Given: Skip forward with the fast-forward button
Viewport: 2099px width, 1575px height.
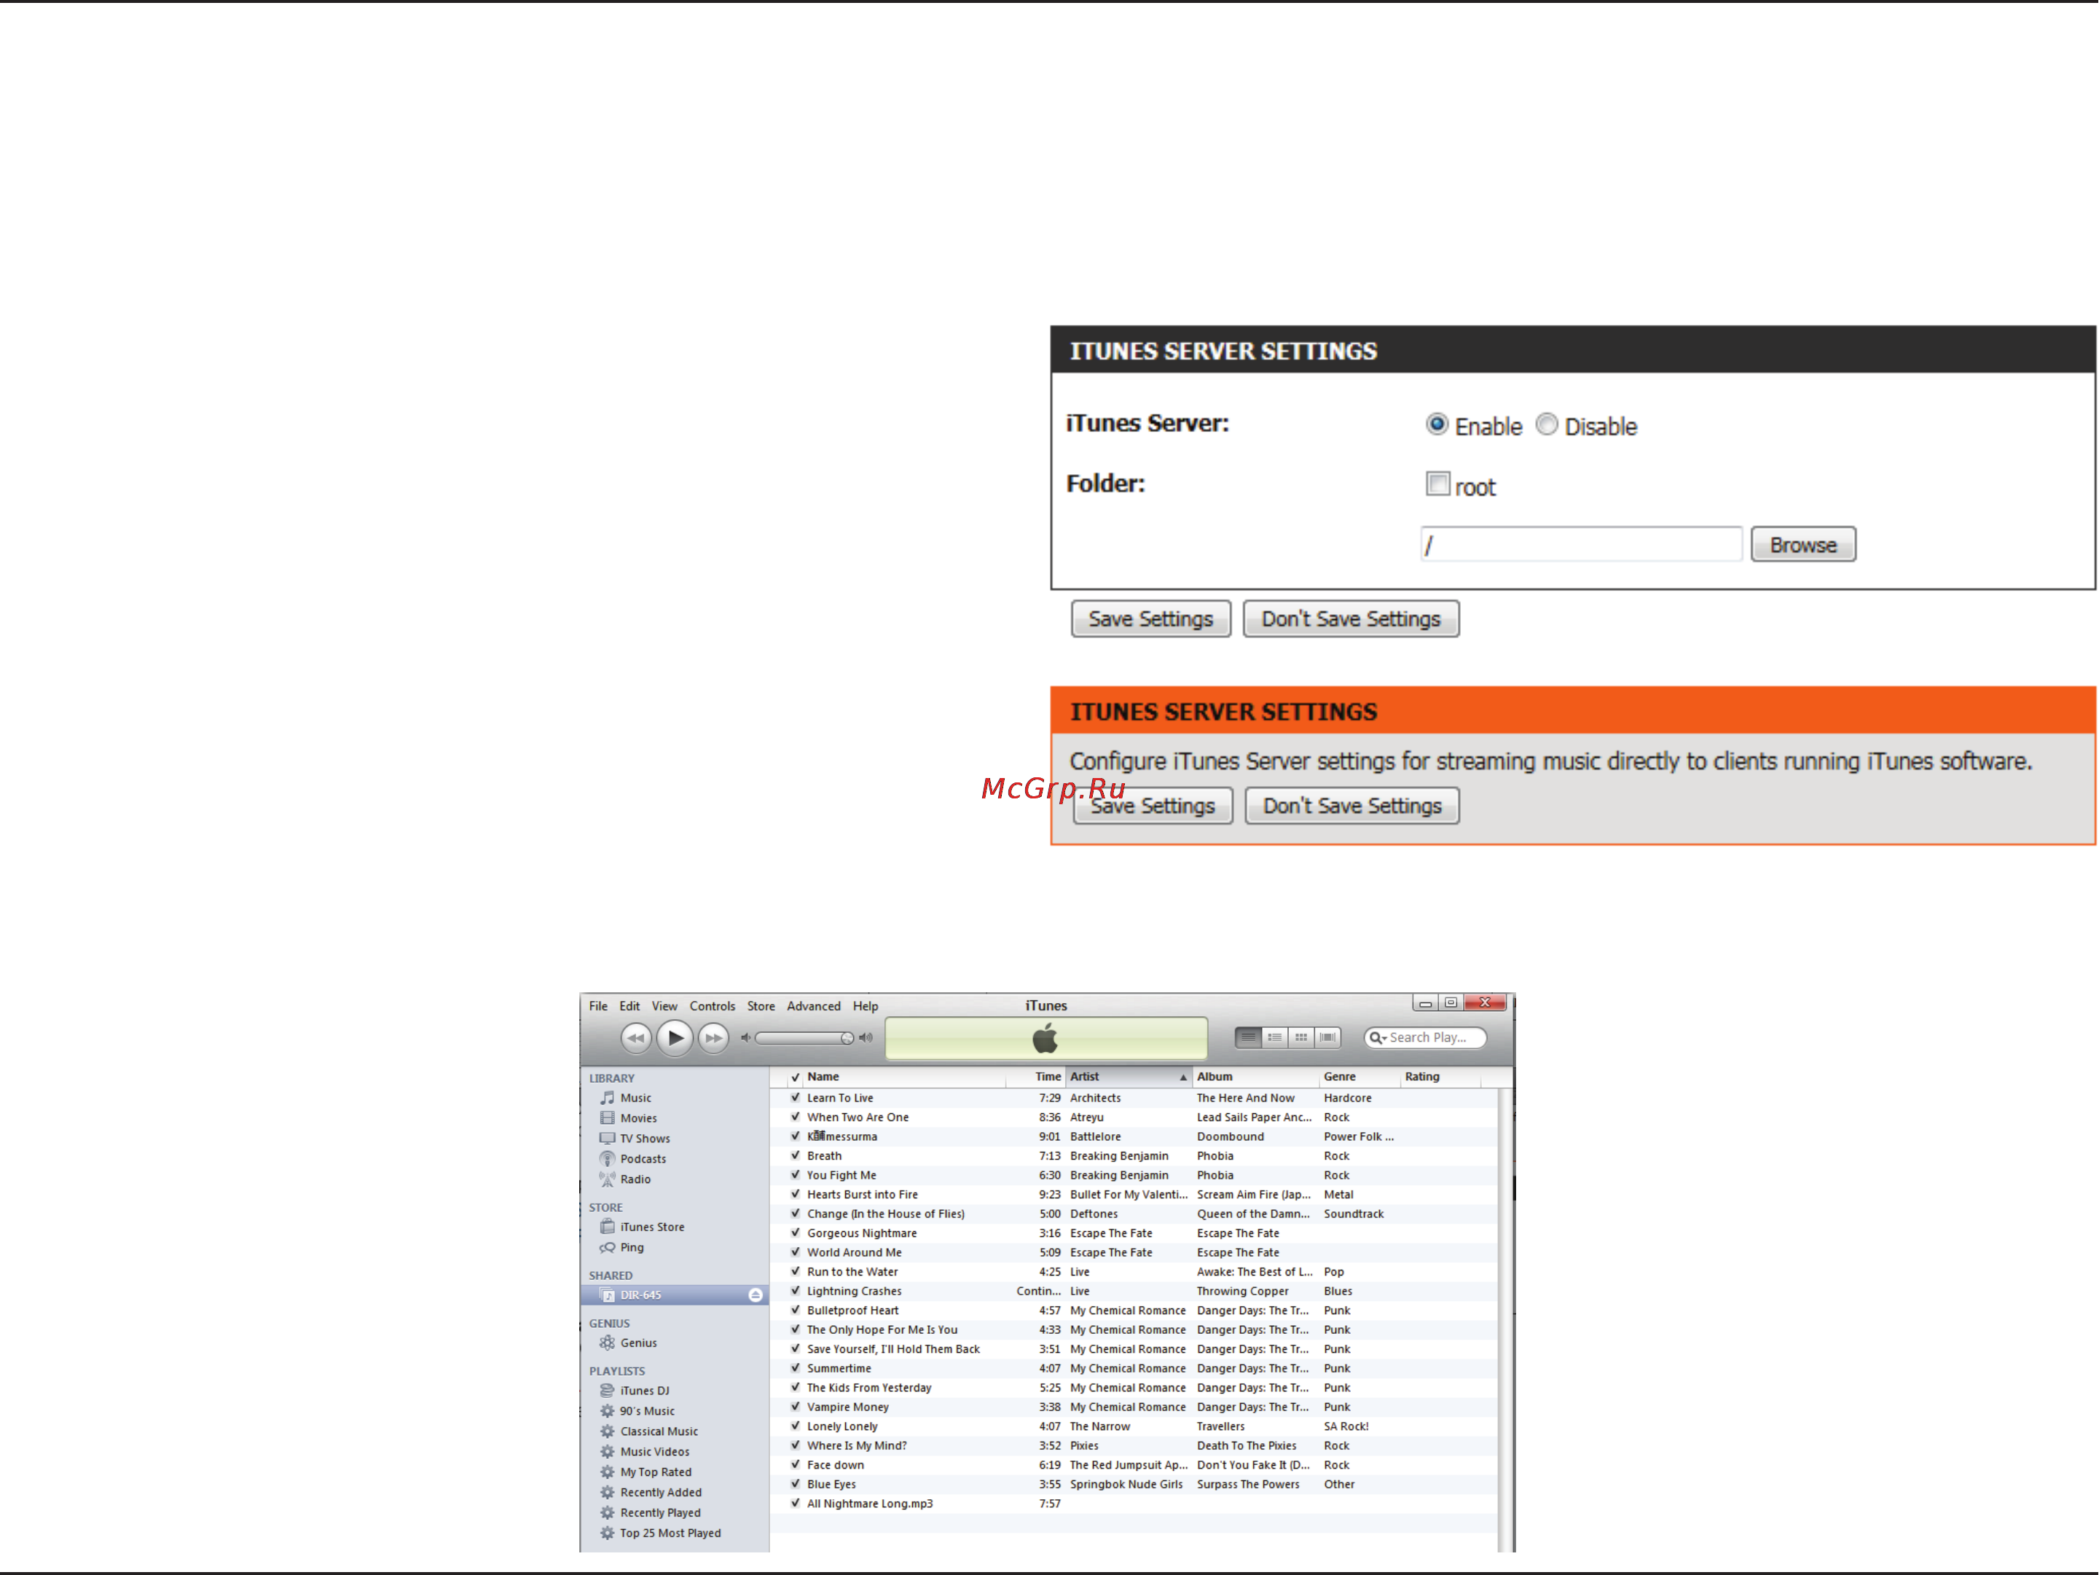Looking at the screenshot, I should [x=713, y=1038].
